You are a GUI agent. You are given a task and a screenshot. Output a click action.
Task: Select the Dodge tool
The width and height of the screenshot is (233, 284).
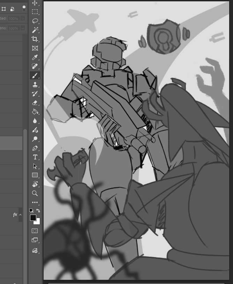(35, 139)
